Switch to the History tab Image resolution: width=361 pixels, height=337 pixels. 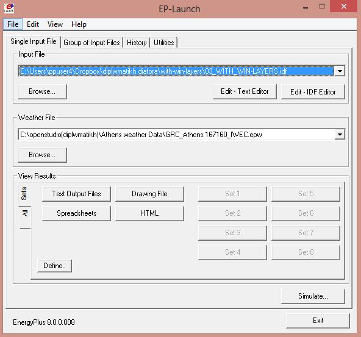click(x=137, y=43)
